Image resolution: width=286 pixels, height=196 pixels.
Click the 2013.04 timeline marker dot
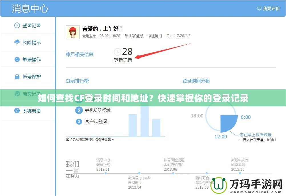(x=139, y=173)
